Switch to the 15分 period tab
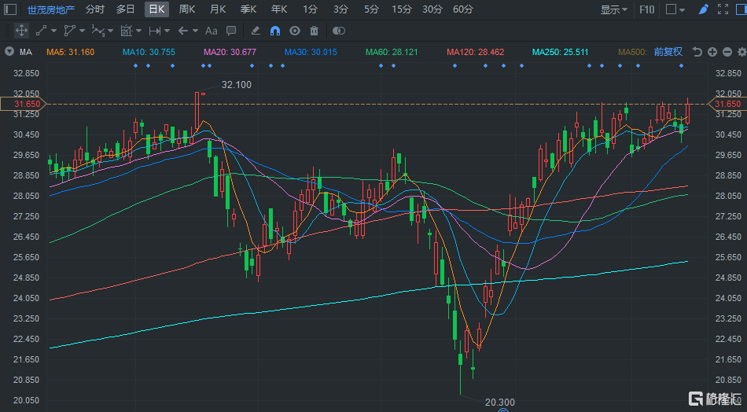 pyautogui.click(x=402, y=9)
